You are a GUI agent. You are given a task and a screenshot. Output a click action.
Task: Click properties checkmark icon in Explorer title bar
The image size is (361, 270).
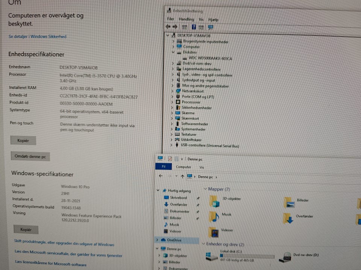(x=170, y=159)
